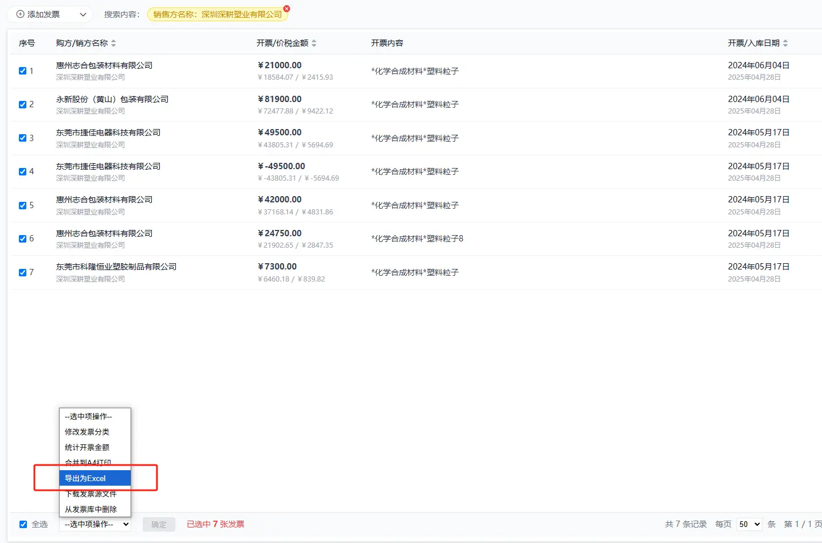Image resolution: width=822 pixels, height=543 pixels.
Task: Click the 东莞市科隆恒业塑胶制品有限公司 invoice entry
Action: click(116, 267)
